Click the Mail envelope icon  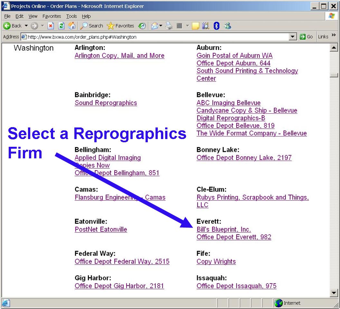tap(155, 26)
